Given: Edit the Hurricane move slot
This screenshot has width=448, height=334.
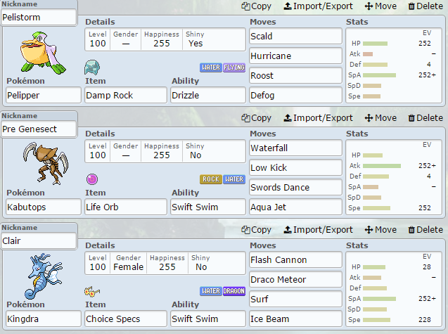Looking at the screenshot, I should [295, 56].
